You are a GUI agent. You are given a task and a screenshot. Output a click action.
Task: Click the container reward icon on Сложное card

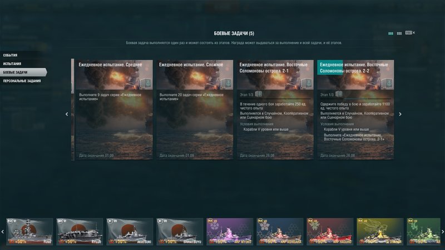(x=226, y=84)
